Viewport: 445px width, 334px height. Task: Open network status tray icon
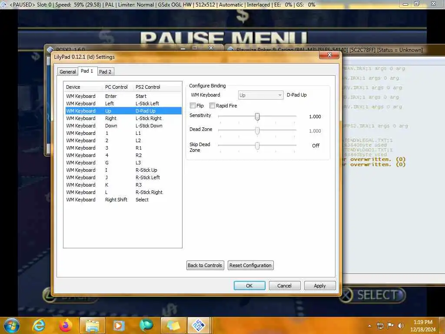coord(380,325)
